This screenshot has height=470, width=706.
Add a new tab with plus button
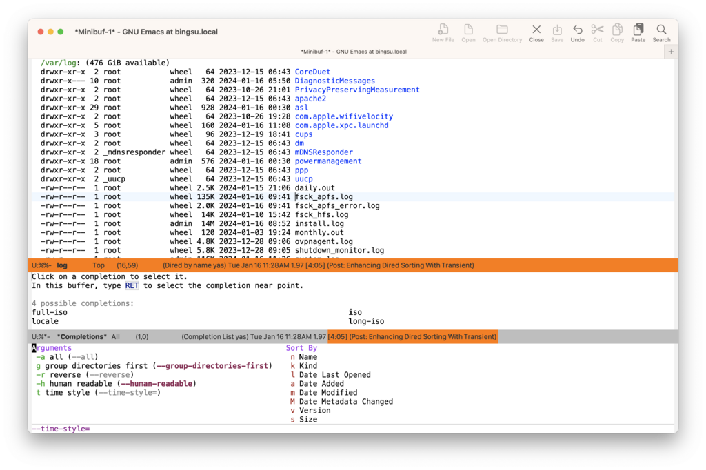tap(671, 52)
